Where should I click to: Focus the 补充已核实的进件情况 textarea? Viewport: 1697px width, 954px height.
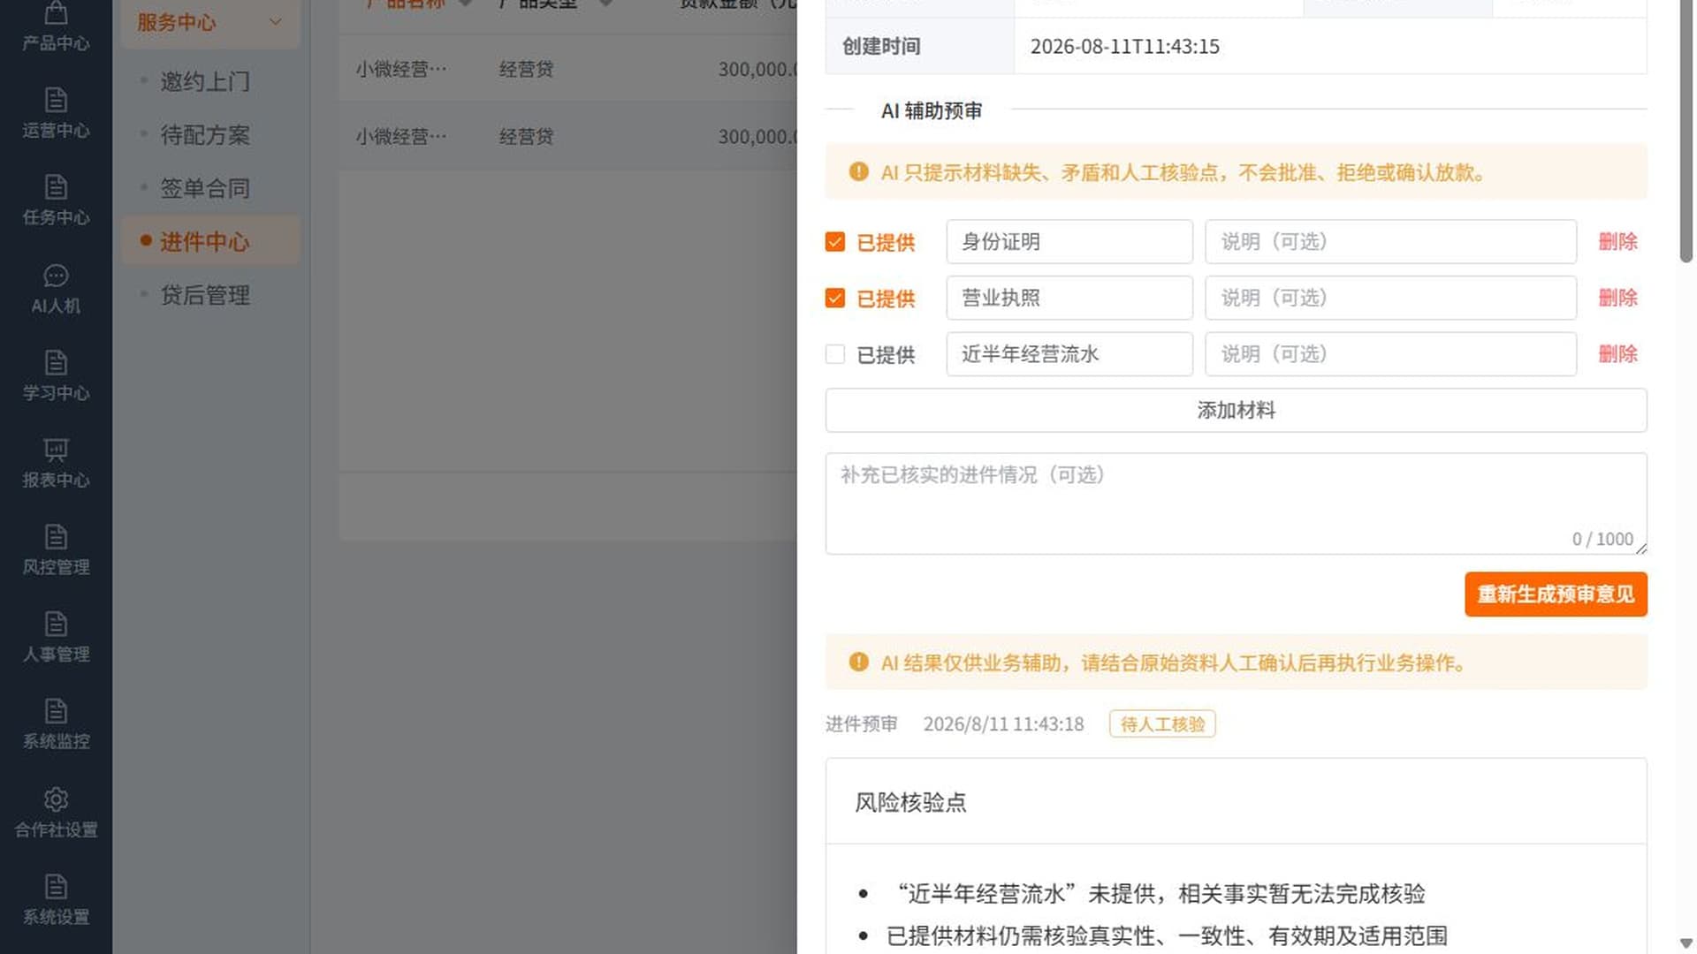click(x=1236, y=503)
